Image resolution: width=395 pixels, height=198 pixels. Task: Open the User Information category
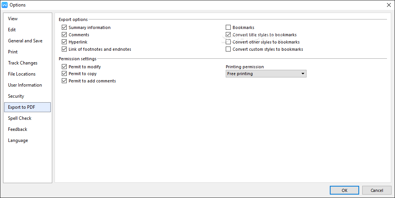tap(27, 85)
